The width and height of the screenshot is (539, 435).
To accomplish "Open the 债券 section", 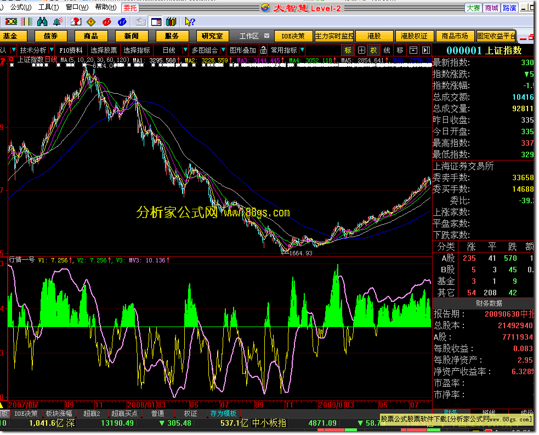I will click(x=51, y=36).
